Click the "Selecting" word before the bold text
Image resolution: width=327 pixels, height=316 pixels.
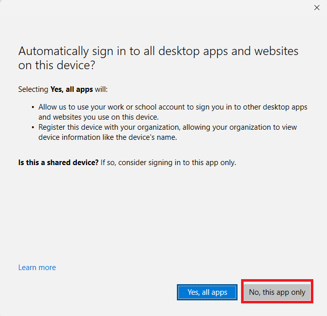33,89
